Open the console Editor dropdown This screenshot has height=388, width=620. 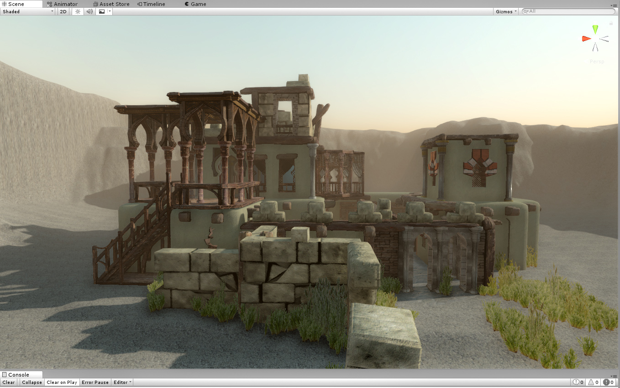(122, 383)
